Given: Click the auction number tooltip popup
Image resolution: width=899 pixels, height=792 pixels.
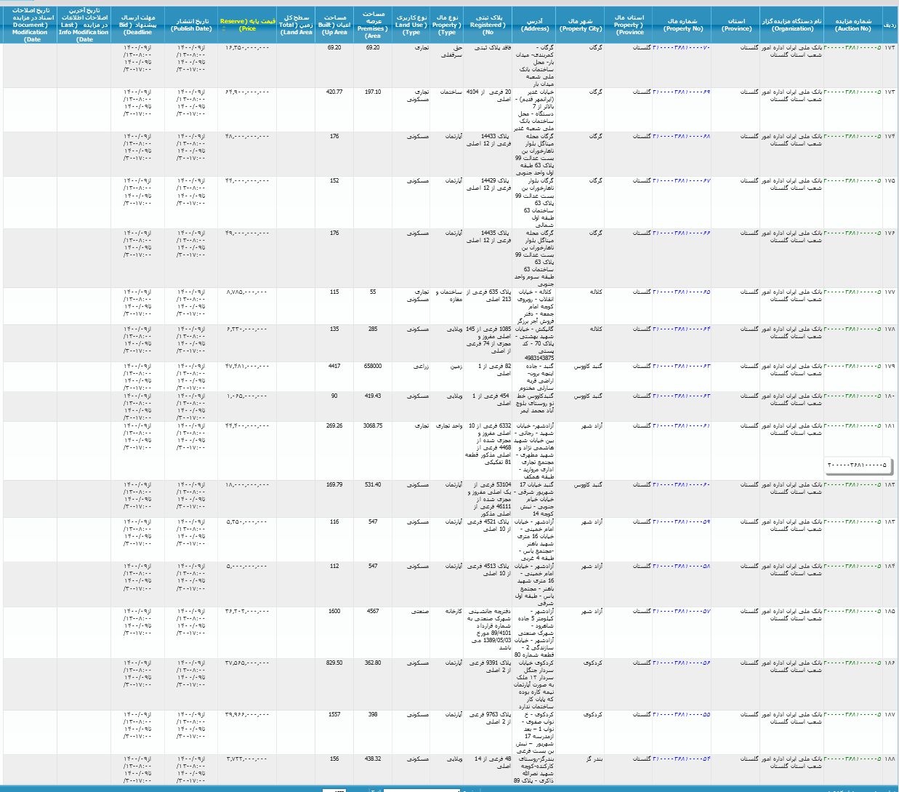Looking at the screenshot, I should (x=858, y=465).
